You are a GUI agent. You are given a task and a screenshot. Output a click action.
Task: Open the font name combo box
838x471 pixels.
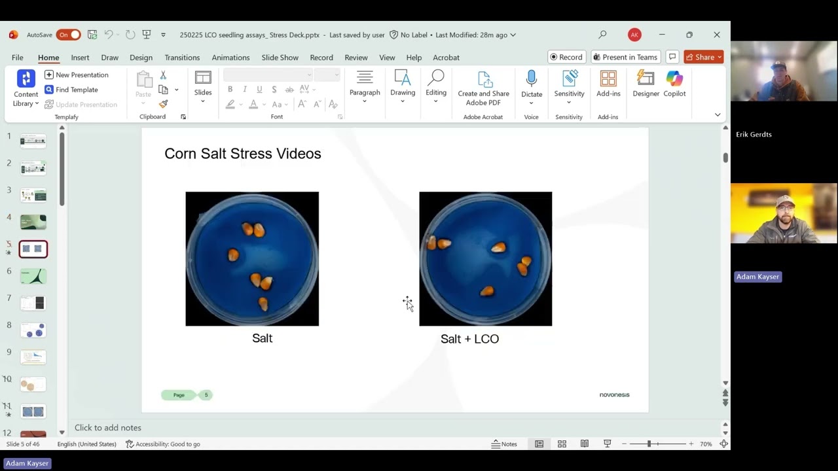268,75
